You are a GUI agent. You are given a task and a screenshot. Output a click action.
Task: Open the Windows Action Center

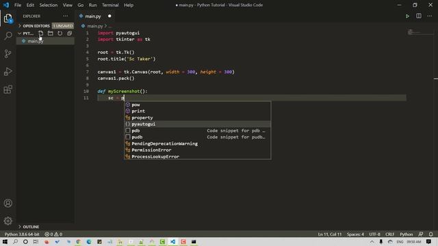click(429, 241)
